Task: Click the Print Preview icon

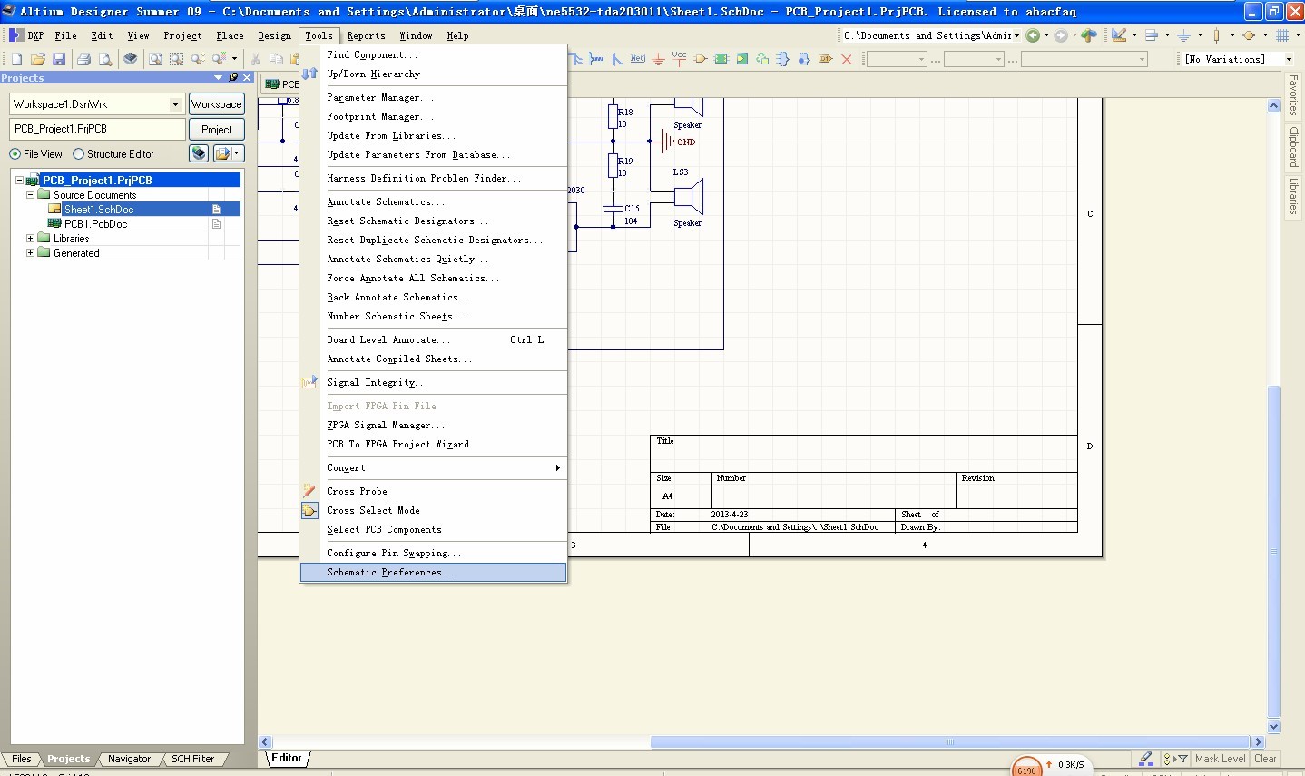Action: [105, 59]
